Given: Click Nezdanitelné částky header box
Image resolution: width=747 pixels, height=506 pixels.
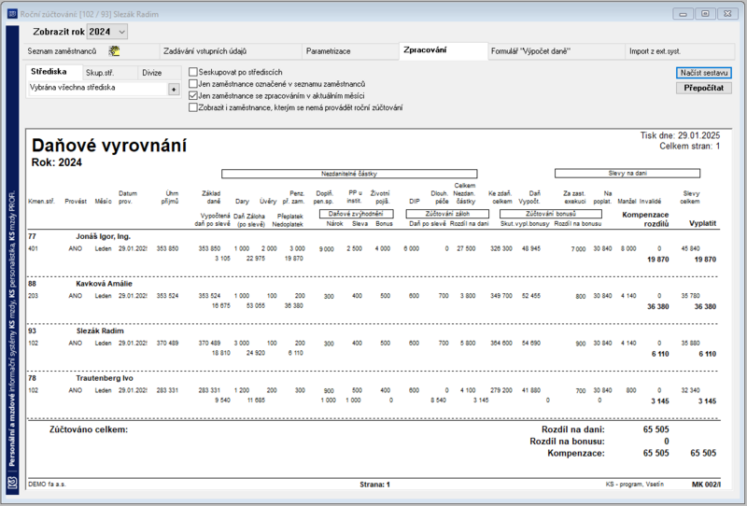Looking at the screenshot, I should [x=349, y=174].
